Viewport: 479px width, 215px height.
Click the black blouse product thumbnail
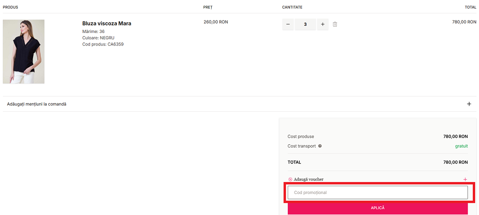pos(23,52)
